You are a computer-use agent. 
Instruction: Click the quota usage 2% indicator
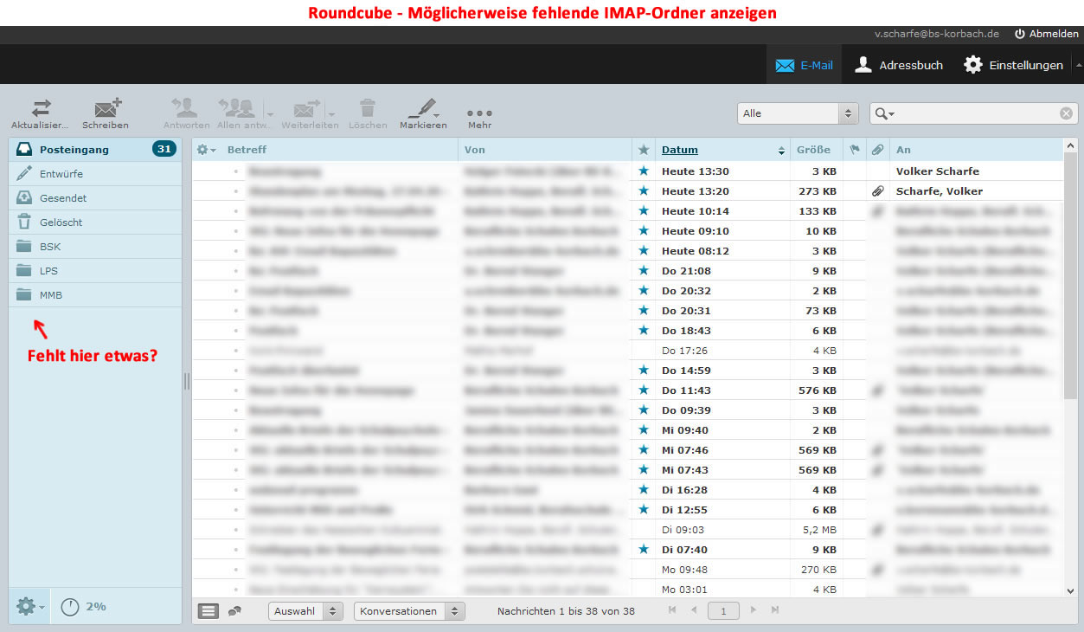[84, 607]
